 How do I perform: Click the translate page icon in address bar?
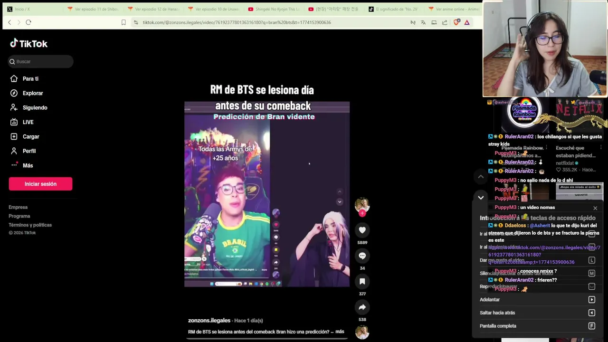423,22
